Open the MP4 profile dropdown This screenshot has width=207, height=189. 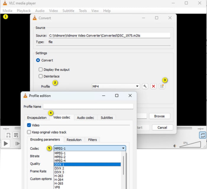click(116, 86)
